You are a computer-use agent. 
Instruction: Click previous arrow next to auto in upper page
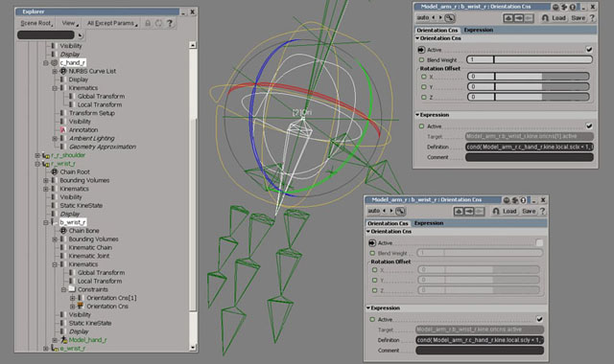pos(433,17)
